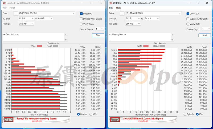Click Start button in left window
This screenshot has height=129, width=213.
[x=98, y=35]
